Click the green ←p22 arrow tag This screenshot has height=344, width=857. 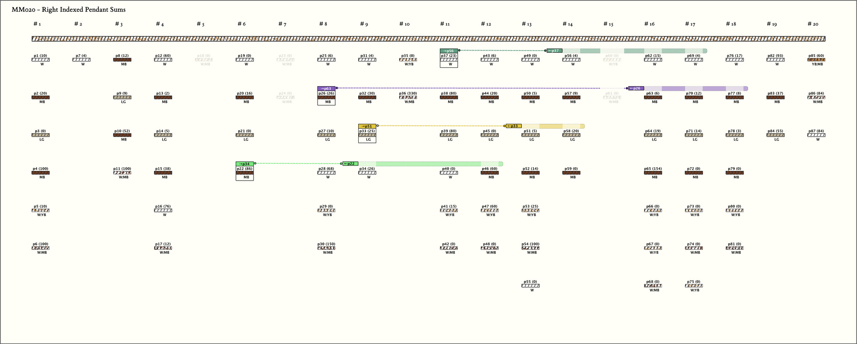[350, 164]
